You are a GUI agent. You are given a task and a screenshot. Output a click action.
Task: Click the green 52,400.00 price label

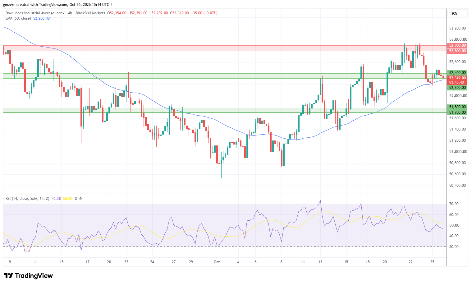[457, 73]
